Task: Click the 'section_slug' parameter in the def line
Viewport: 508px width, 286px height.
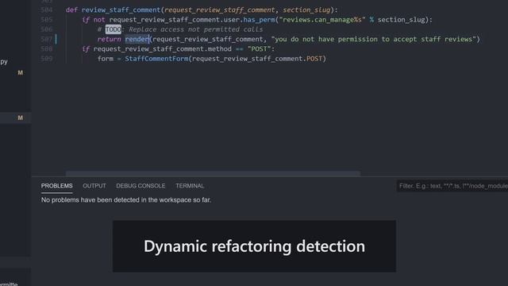Action: (306, 10)
